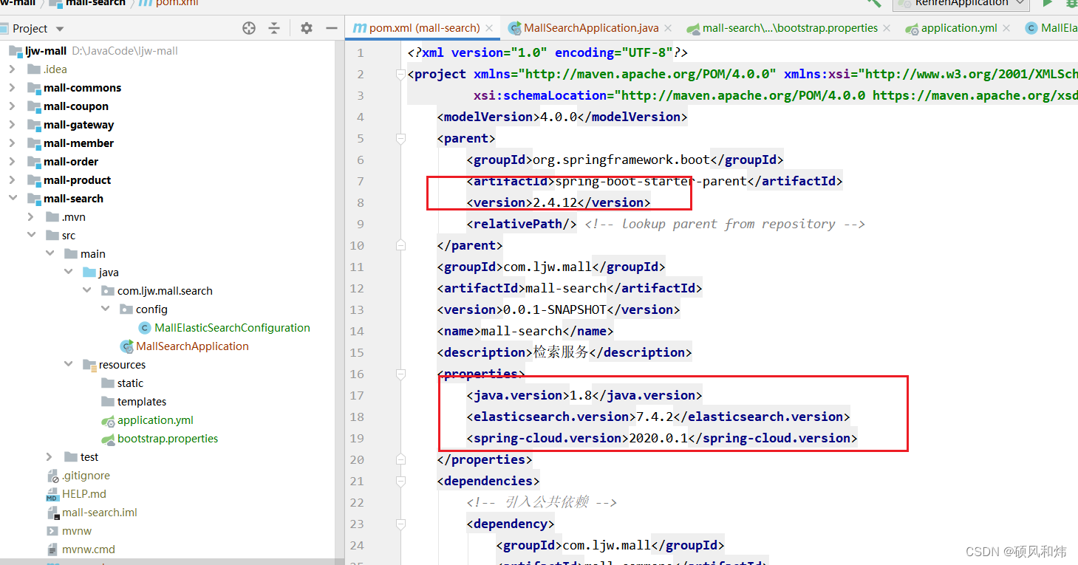The image size is (1078, 565).
Task: Switch to the MallSearchApplication.java tab
Action: (x=591, y=28)
